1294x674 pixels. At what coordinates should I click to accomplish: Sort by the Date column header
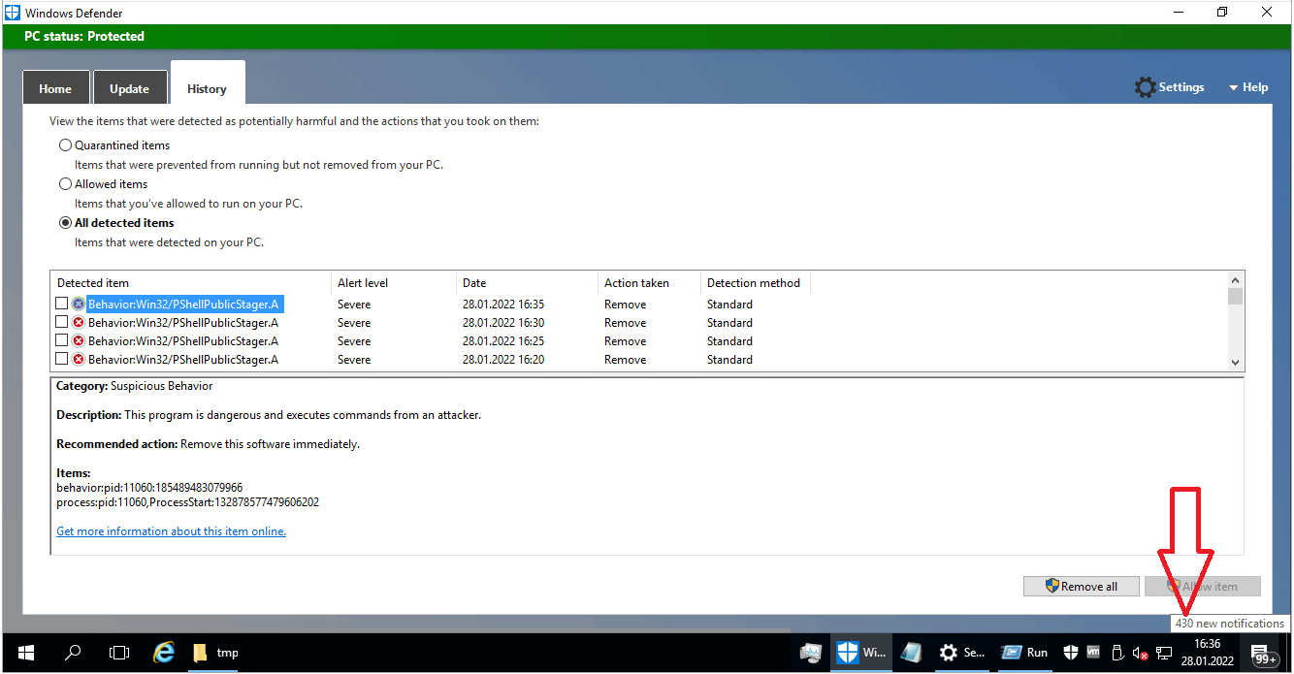(527, 283)
